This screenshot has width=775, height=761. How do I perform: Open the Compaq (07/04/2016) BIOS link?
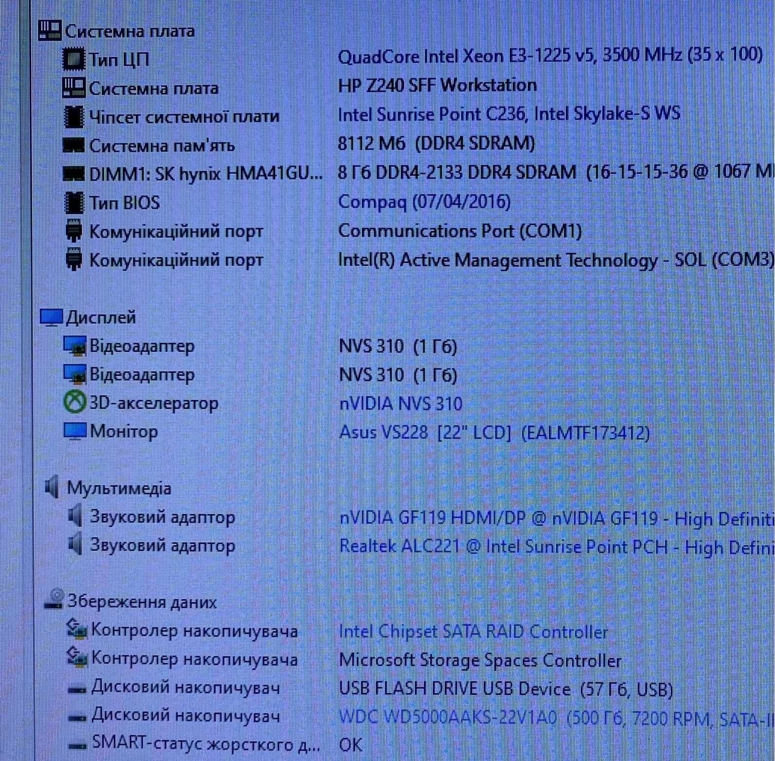click(424, 202)
